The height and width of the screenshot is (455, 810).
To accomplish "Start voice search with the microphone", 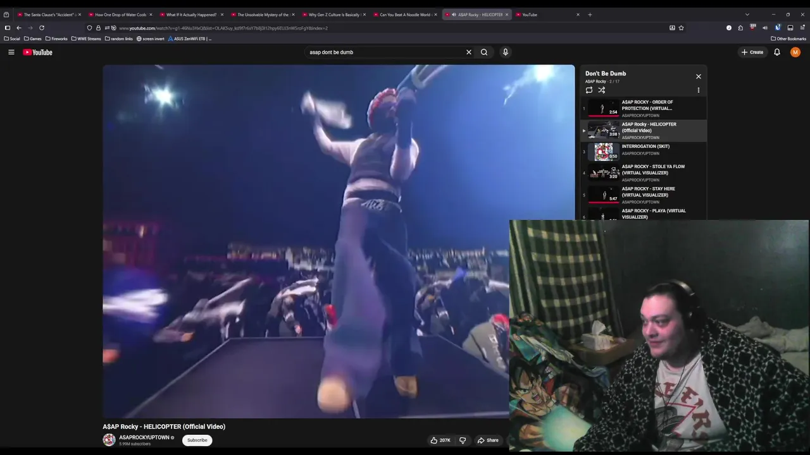I will click(506, 52).
